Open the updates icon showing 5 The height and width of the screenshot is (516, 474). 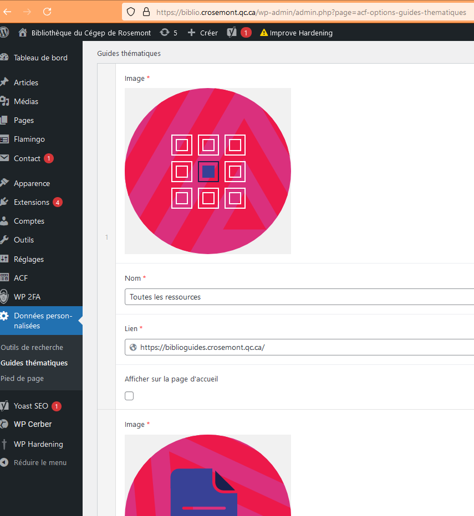click(165, 33)
